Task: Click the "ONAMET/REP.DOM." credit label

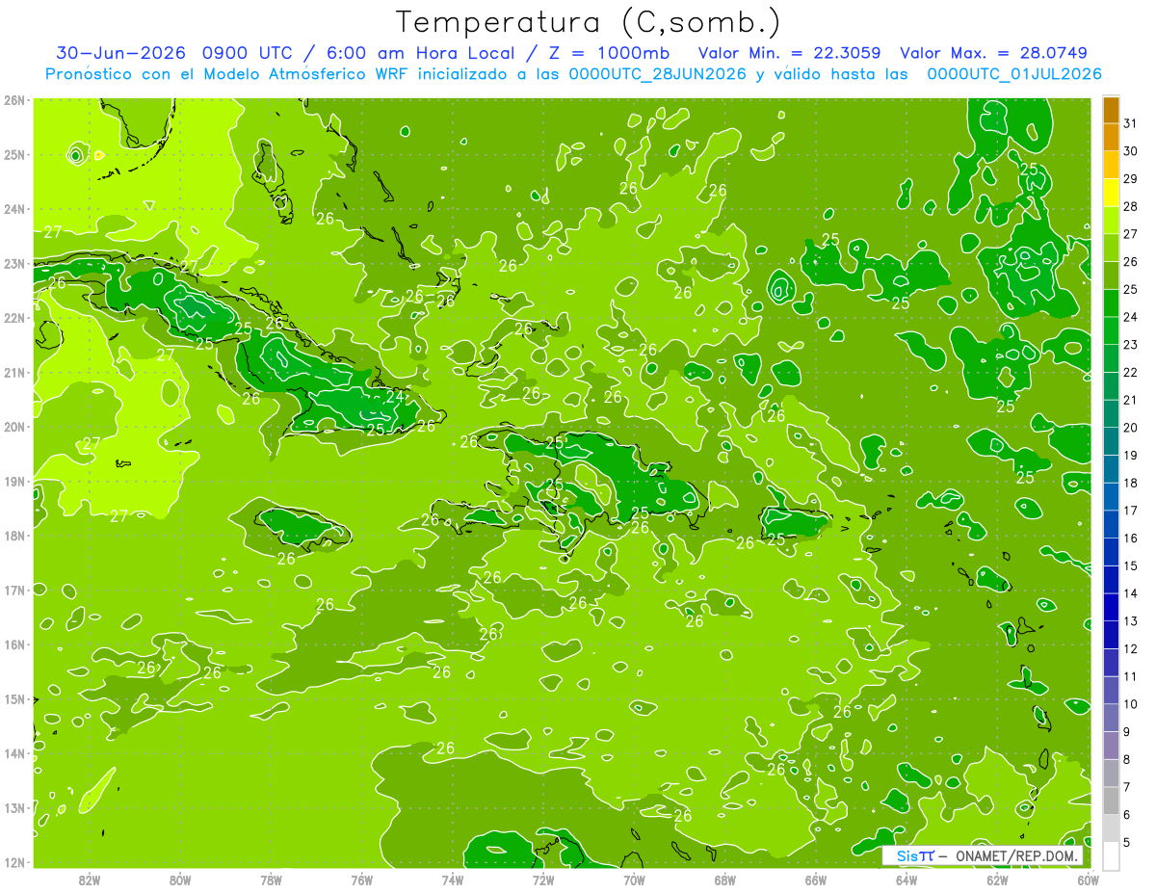Action: coord(1017,855)
